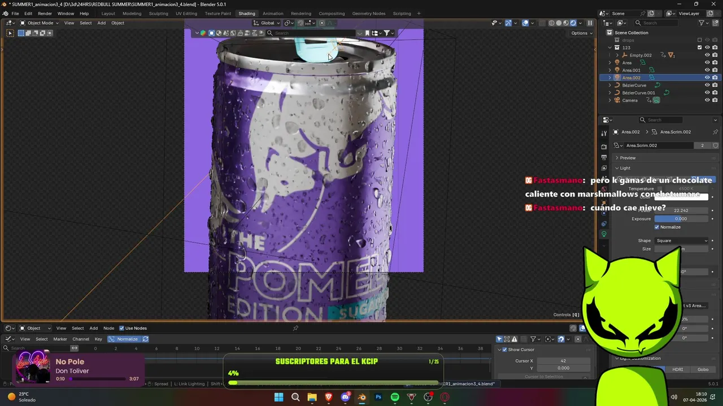723x406 pixels.
Task: Open the Global transform orientation dropdown
Action: click(267, 23)
